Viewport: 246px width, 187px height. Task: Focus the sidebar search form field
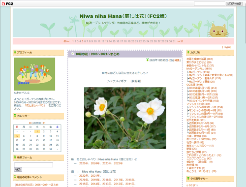coord(33,165)
